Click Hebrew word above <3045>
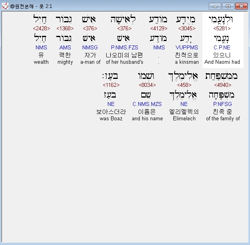This screenshot has height=245, width=250. [x=186, y=20]
